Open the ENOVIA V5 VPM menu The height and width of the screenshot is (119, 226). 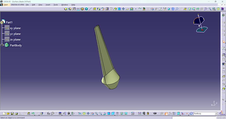(x=17, y=5)
